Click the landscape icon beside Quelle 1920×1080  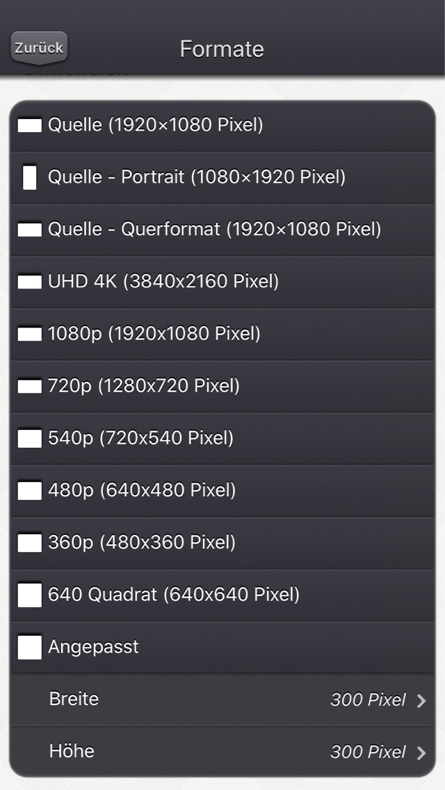(x=30, y=125)
